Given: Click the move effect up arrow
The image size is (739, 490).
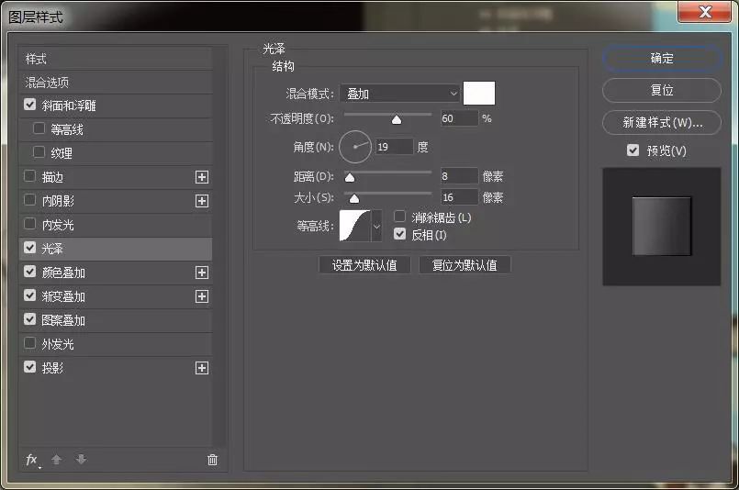Looking at the screenshot, I should 57,460.
